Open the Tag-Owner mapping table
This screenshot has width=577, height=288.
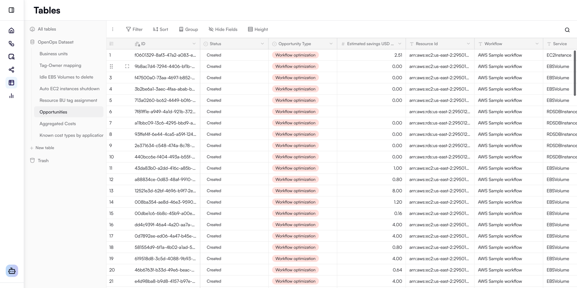tap(60, 65)
